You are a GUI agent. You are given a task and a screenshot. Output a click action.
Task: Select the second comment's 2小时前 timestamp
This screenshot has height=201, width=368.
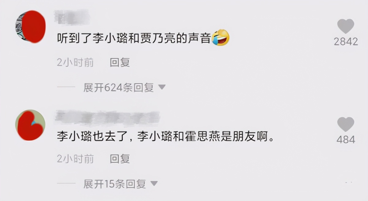(x=75, y=159)
